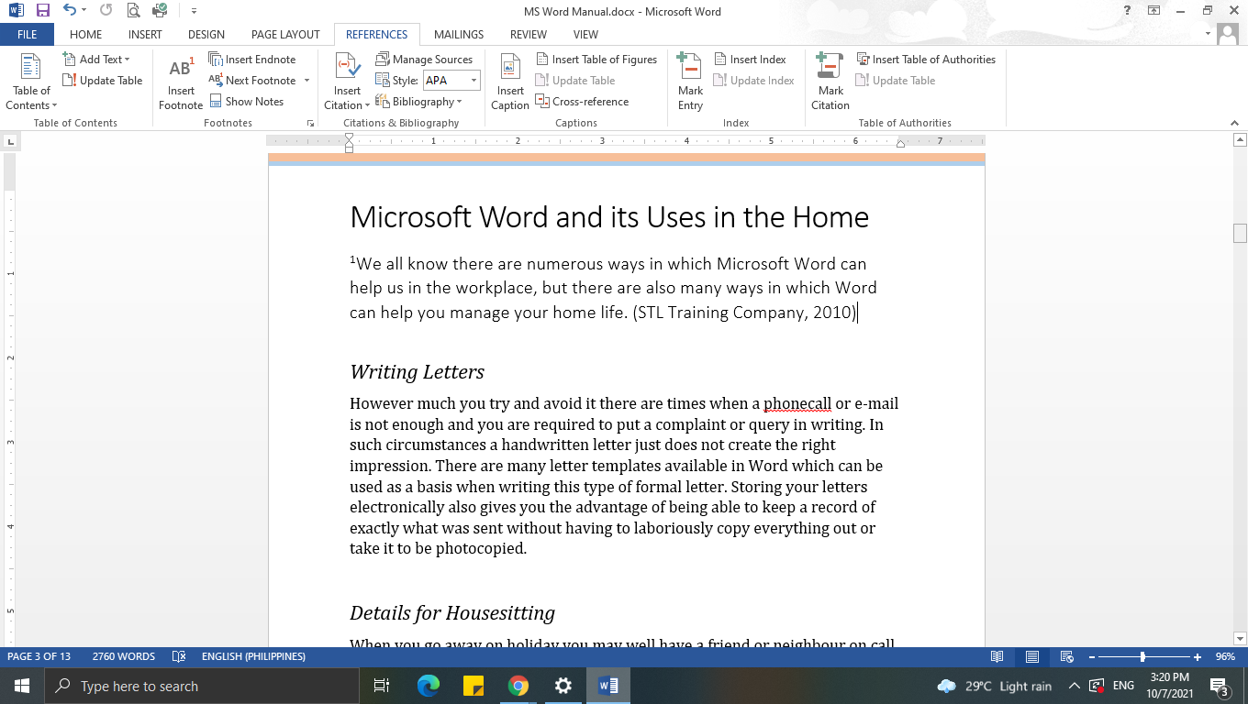This screenshot has width=1248, height=704.
Task: Click Insert Footnote button
Action: (x=181, y=82)
